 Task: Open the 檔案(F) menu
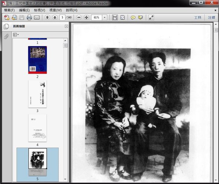coord(9,10)
